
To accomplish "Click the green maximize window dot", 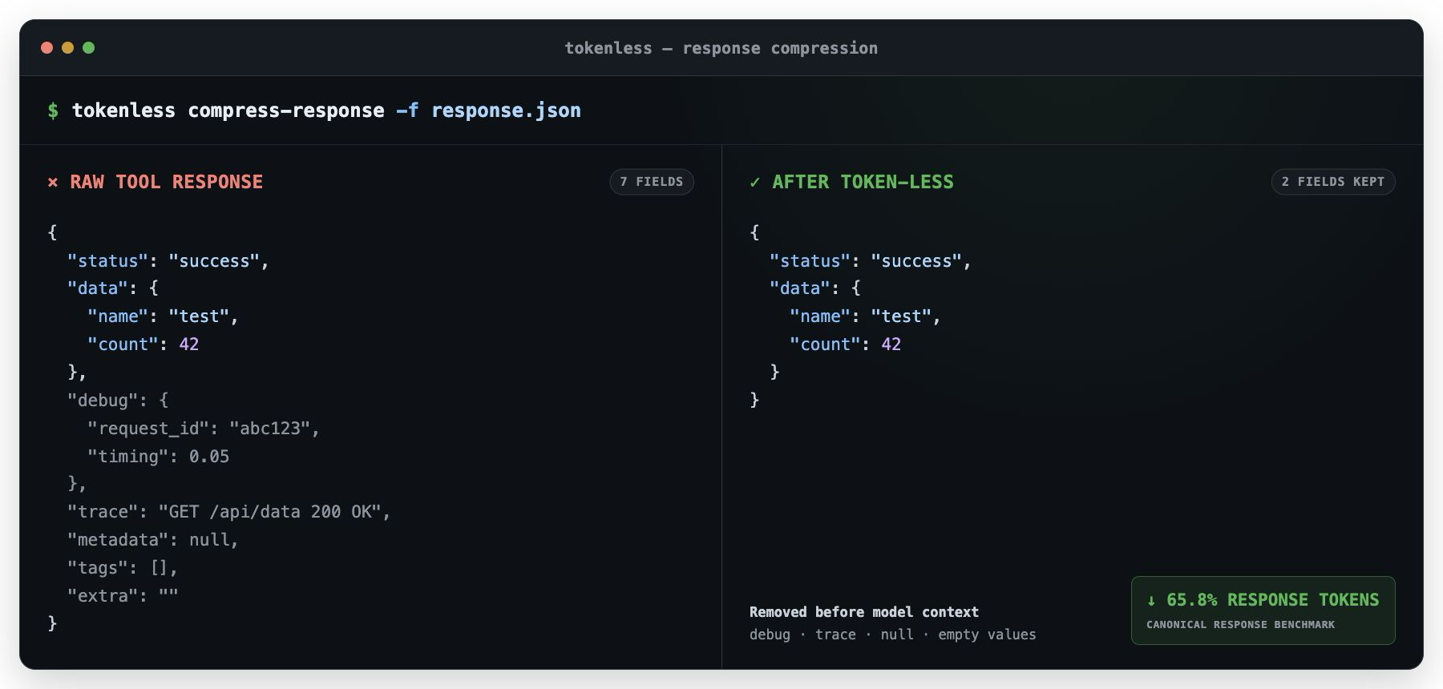I will pos(88,48).
